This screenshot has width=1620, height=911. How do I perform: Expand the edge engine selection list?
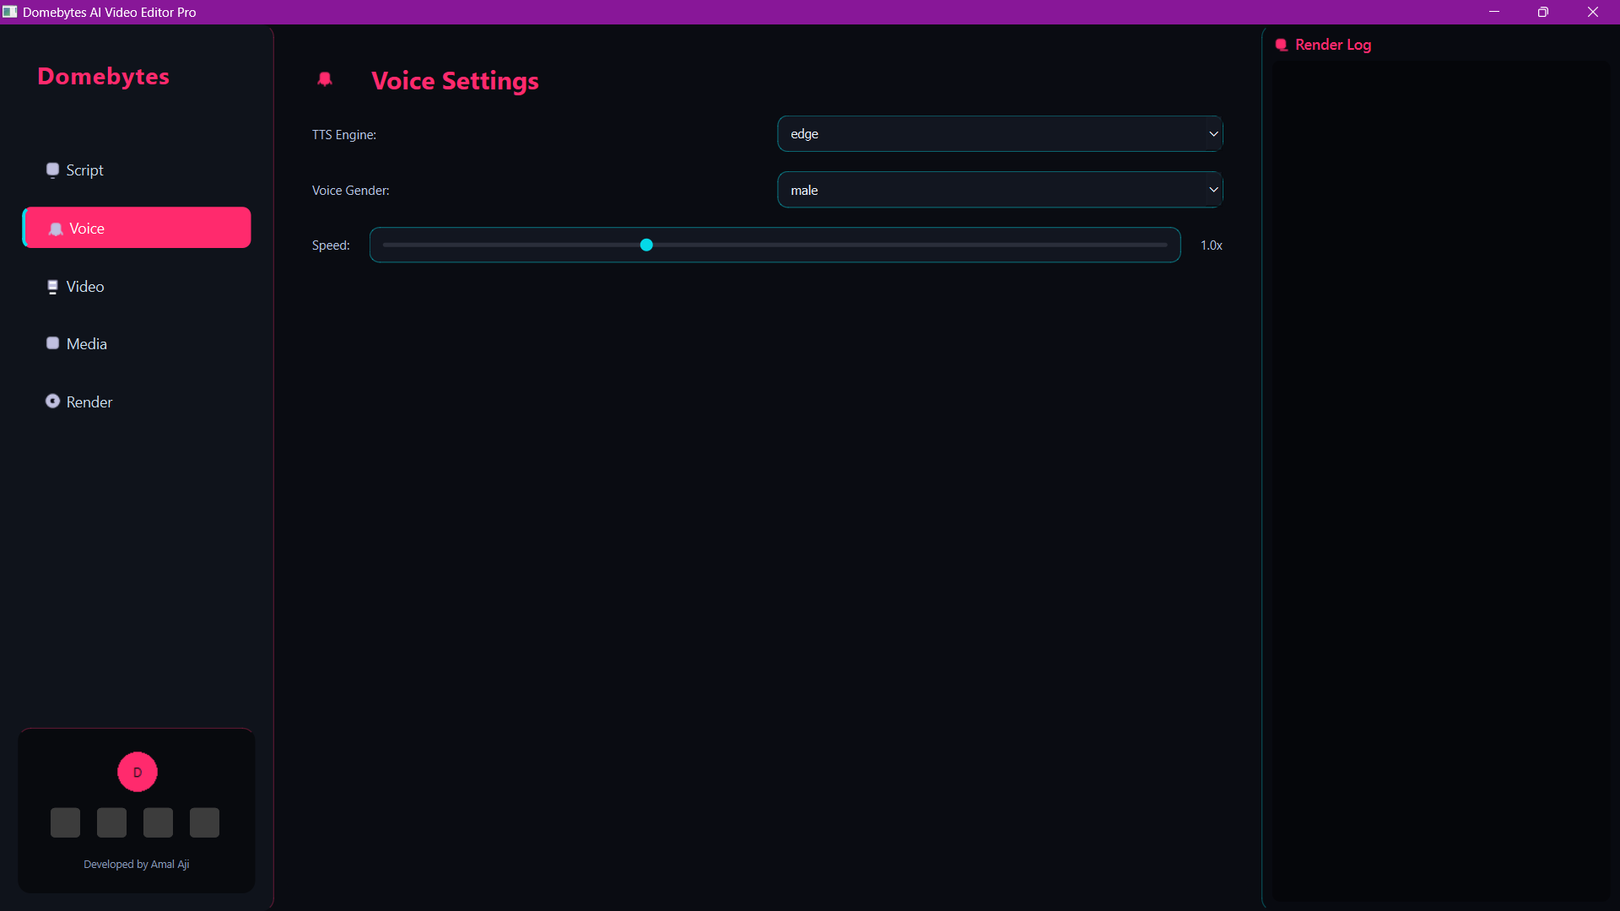pos(1212,133)
